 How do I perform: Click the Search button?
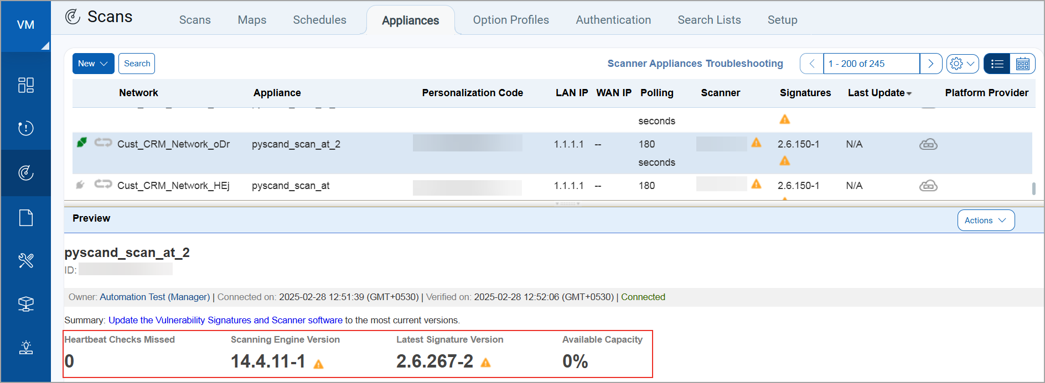click(x=137, y=64)
